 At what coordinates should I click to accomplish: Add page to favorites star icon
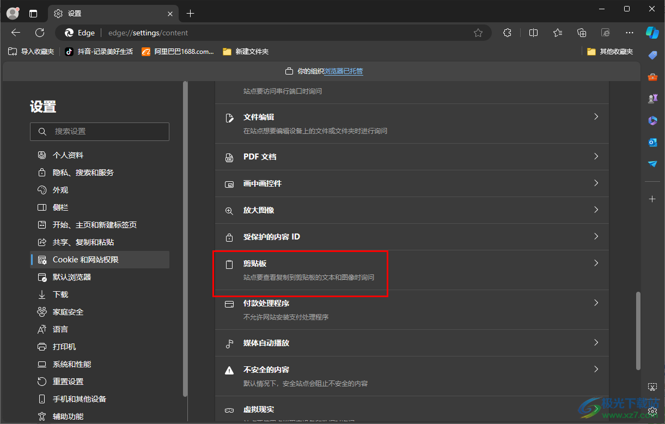(478, 33)
